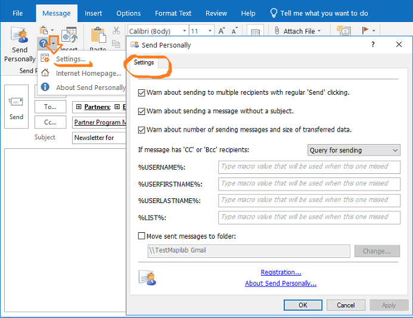Viewport: 413px width, 318px height.
Task: Click the TestMapilab Gmail folder path field
Action: point(249,251)
